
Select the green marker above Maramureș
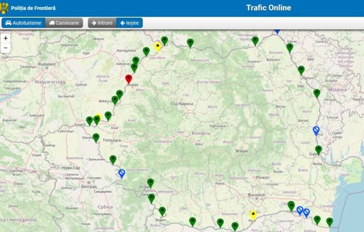[x=190, y=43]
